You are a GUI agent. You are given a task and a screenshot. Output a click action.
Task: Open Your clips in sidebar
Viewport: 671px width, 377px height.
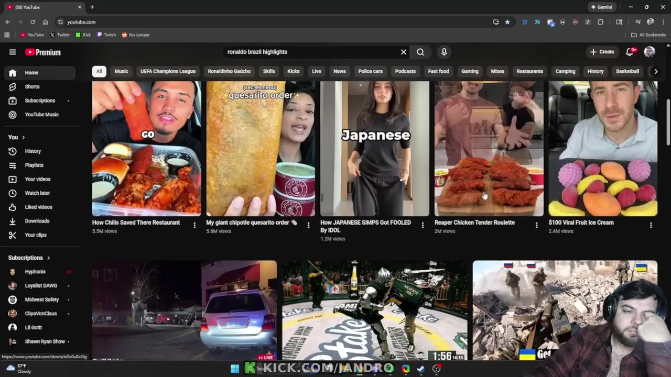tap(40, 235)
